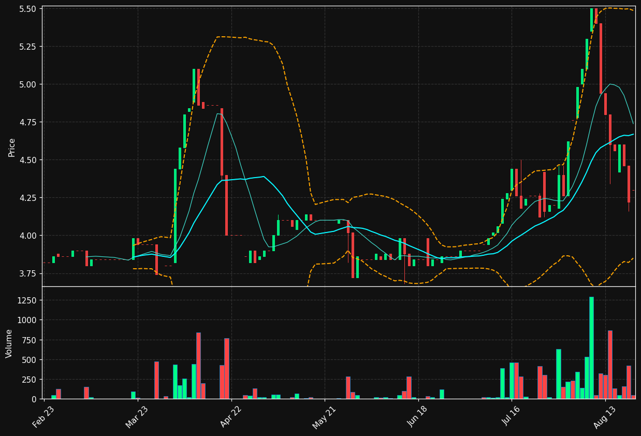Select the 1250 volume tick label
Viewport: 641px width, 436px height.
(26, 300)
